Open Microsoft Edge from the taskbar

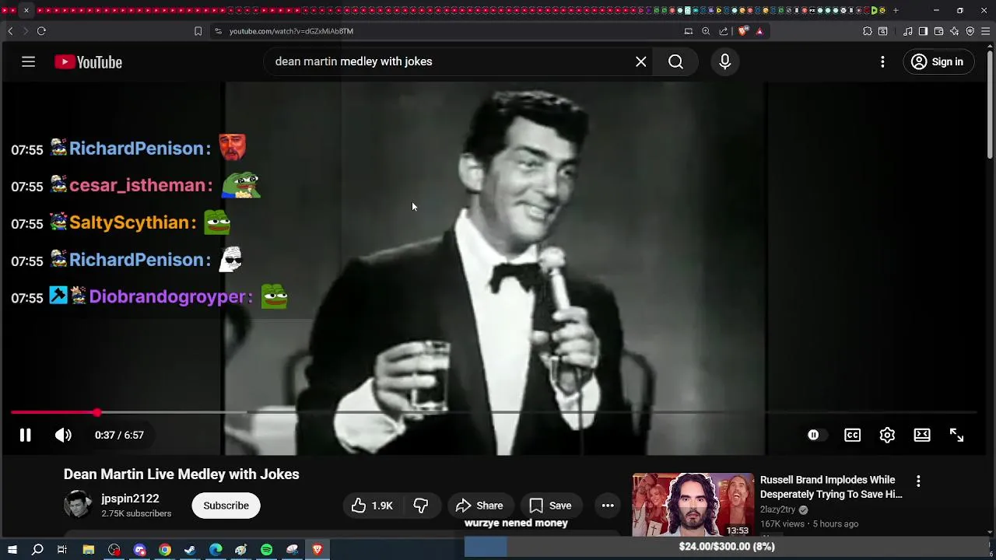[x=216, y=550]
